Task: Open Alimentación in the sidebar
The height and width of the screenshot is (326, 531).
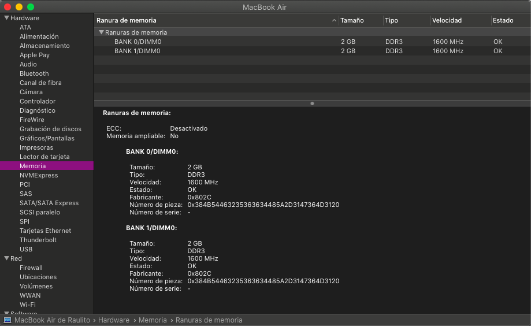Action: coord(39,36)
